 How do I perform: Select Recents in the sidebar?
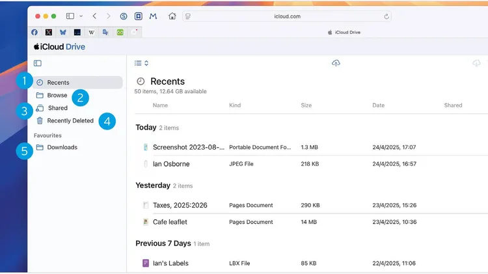[78, 83]
